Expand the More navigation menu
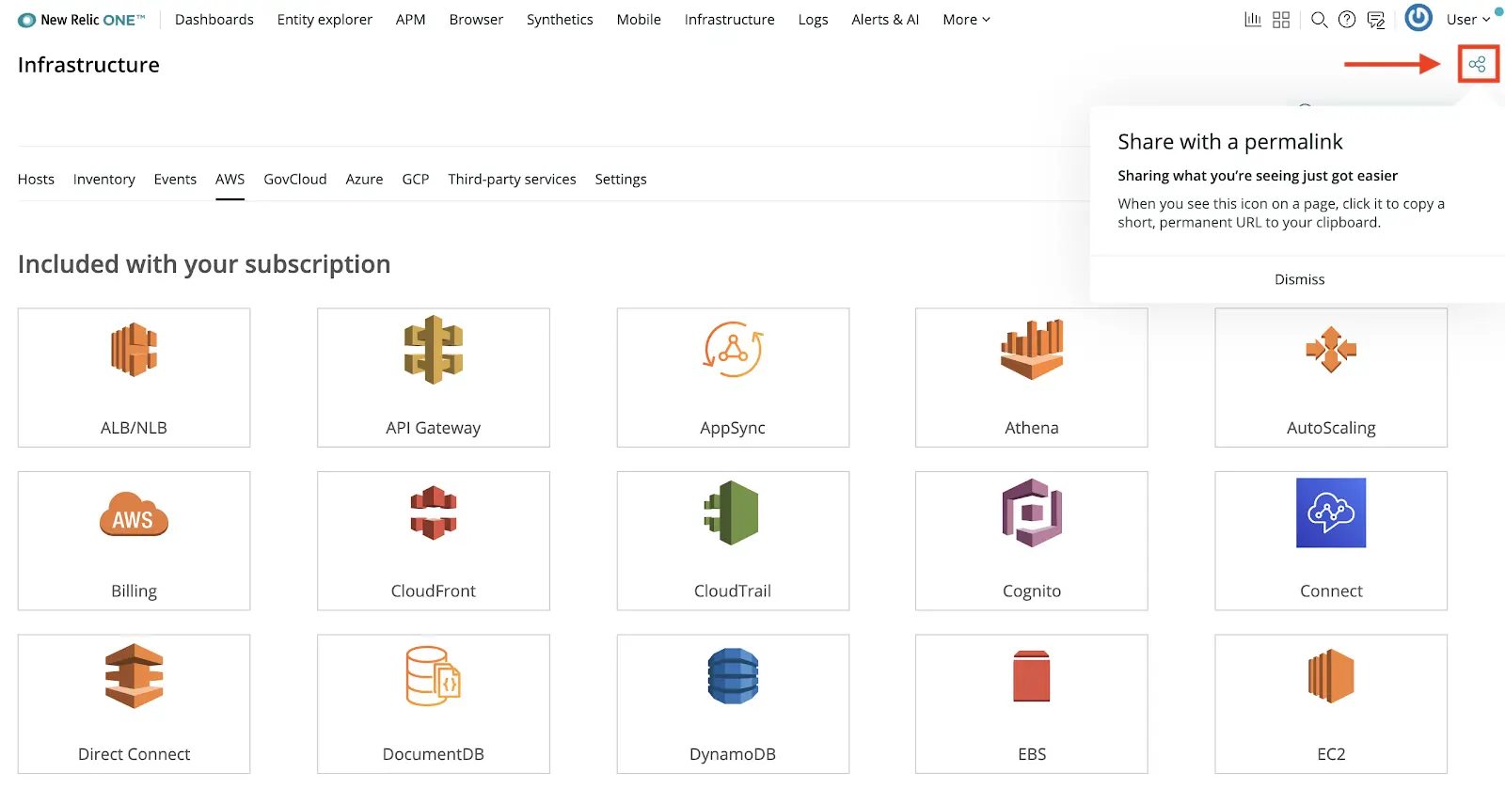Screen dimensions: 1505x788 click(x=966, y=20)
